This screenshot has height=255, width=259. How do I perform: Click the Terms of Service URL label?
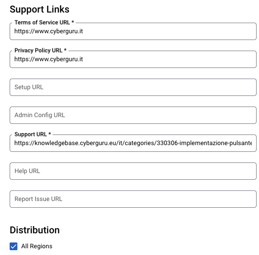[44, 23]
